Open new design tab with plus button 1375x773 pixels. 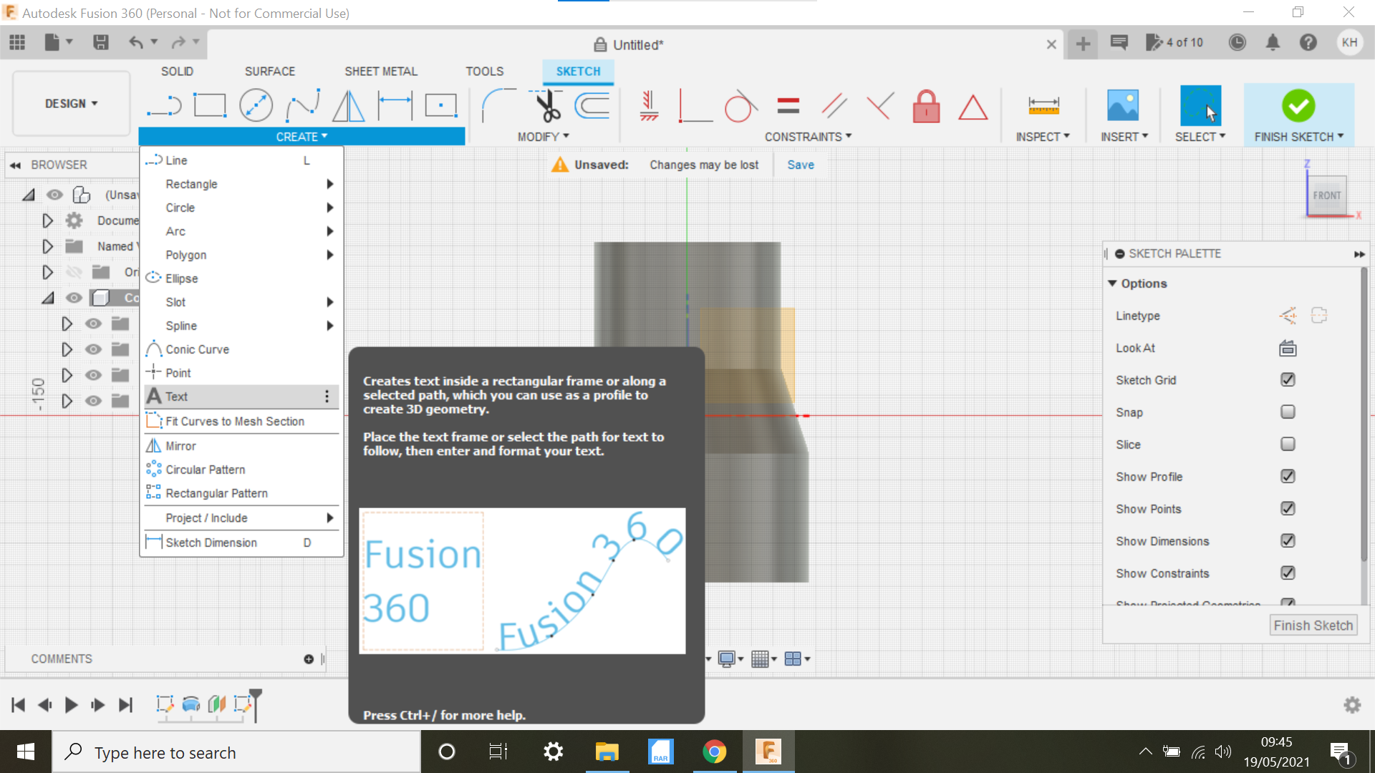(1083, 44)
